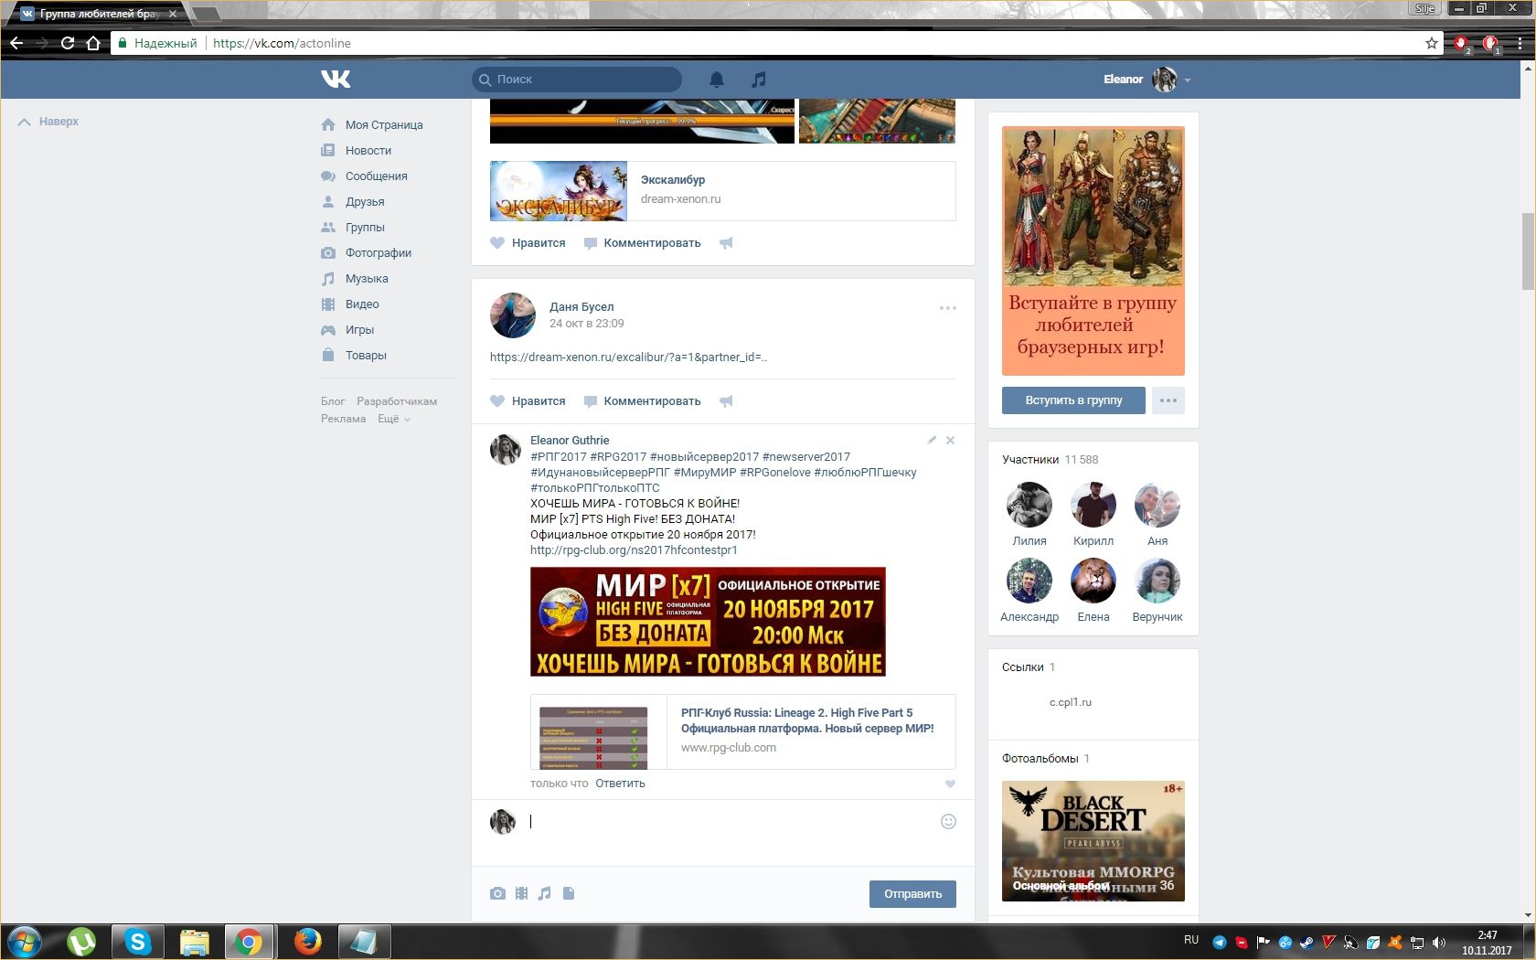The width and height of the screenshot is (1536, 960).
Task: Click Вступить в группу button
Action: coord(1073,400)
